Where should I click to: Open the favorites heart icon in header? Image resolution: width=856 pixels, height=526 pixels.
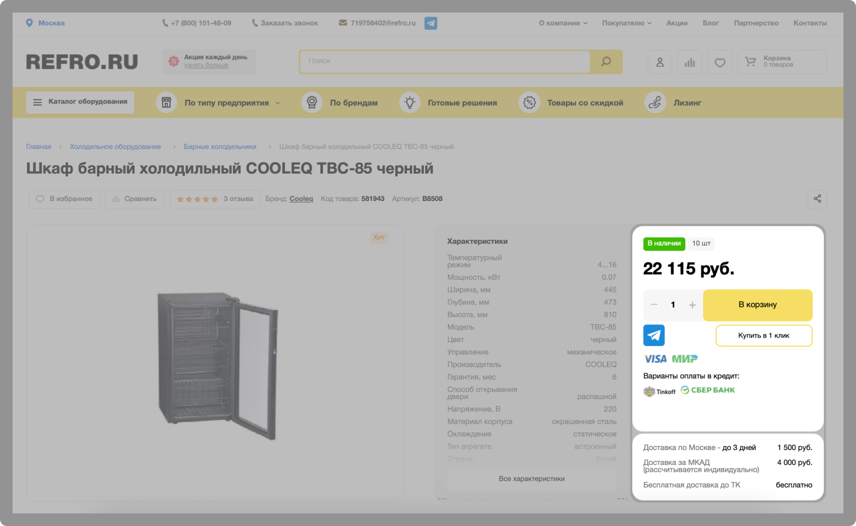coord(720,62)
